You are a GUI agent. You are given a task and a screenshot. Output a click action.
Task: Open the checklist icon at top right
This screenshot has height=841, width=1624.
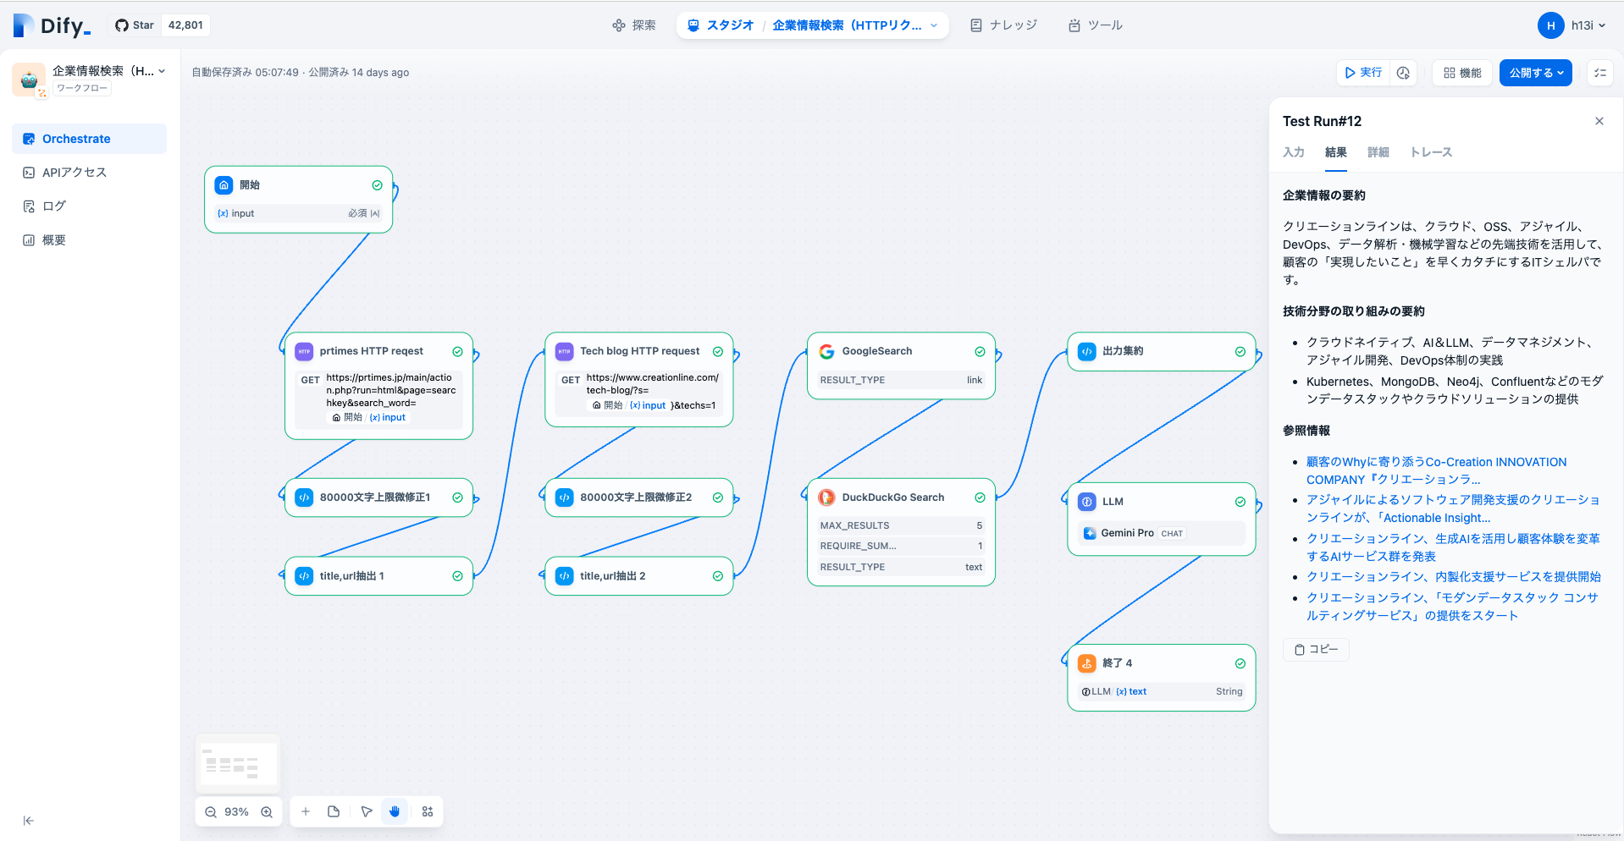(x=1599, y=73)
